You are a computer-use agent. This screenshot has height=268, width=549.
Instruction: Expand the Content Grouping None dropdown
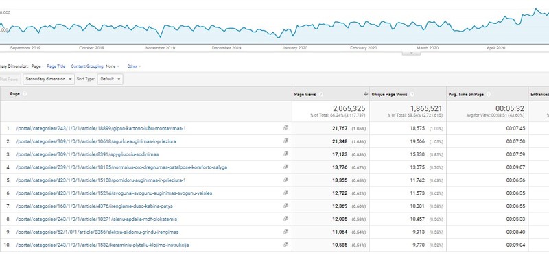tap(113, 66)
